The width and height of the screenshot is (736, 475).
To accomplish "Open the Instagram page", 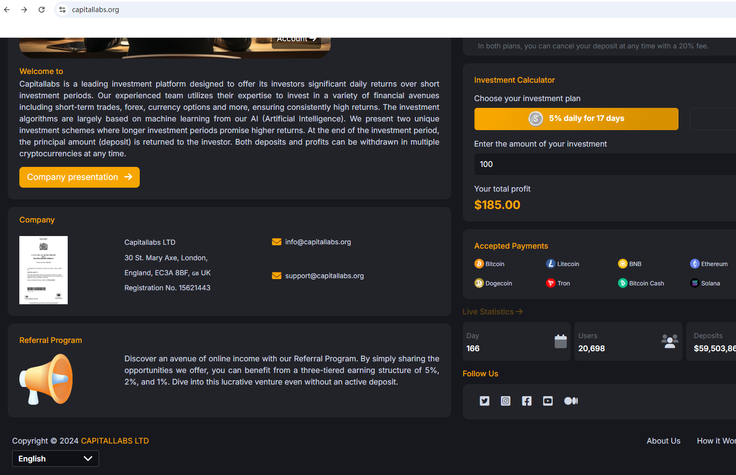I will point(506,401).
